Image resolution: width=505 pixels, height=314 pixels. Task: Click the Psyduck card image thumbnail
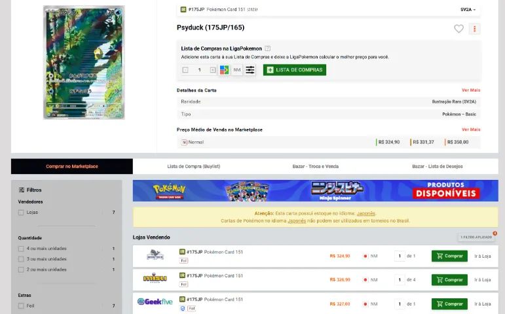point(84,62)
